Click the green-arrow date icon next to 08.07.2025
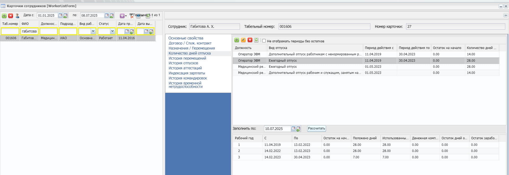This screenshot has height=175, width=509. (x=112, y=16)
